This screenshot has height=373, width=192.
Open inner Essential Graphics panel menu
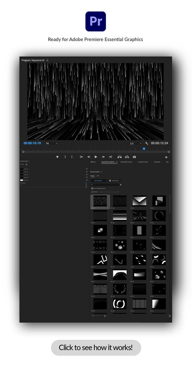point(101,172)
